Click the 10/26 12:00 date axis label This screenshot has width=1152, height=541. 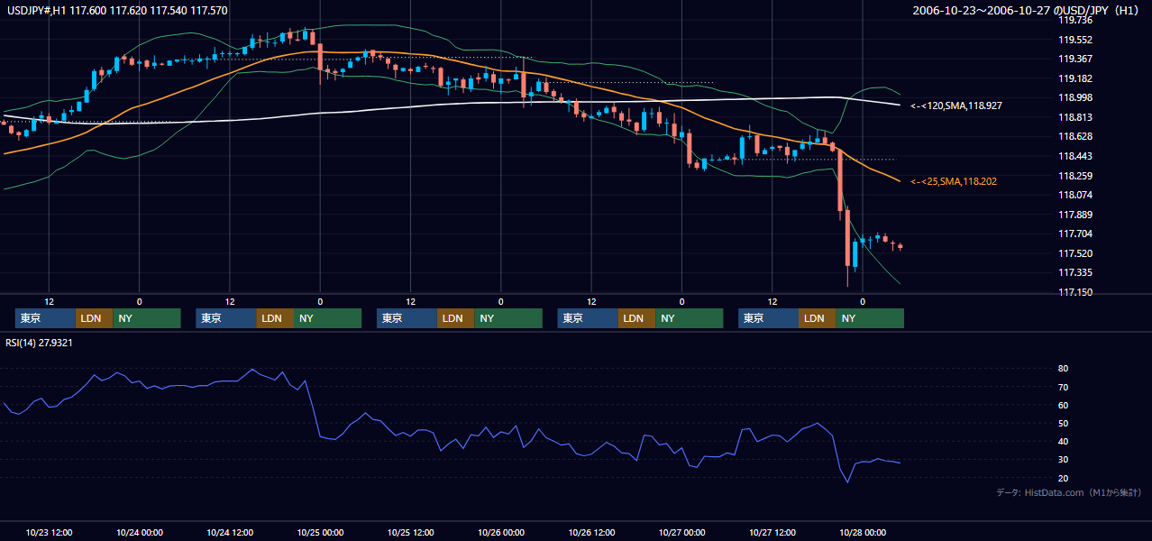[x=591, y=532]
